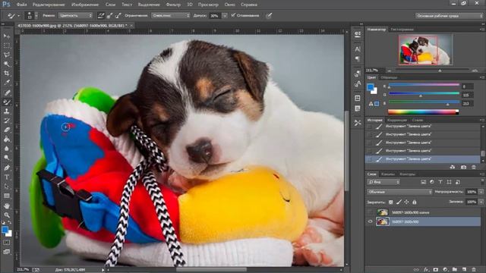
Task: Open the Режим mode dropdown (Цветность)
Action: tap(76, 15)
